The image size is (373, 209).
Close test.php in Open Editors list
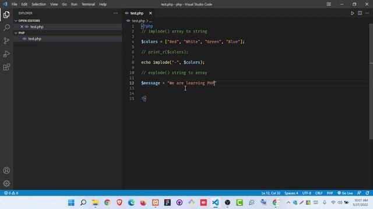pos(22,27)
